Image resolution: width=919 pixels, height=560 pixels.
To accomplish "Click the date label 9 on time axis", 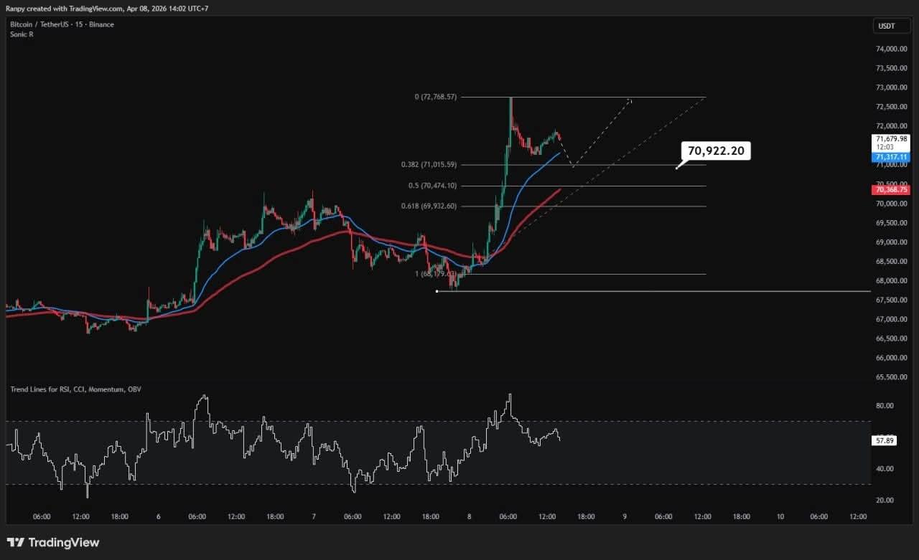I will tap(625, 516).
